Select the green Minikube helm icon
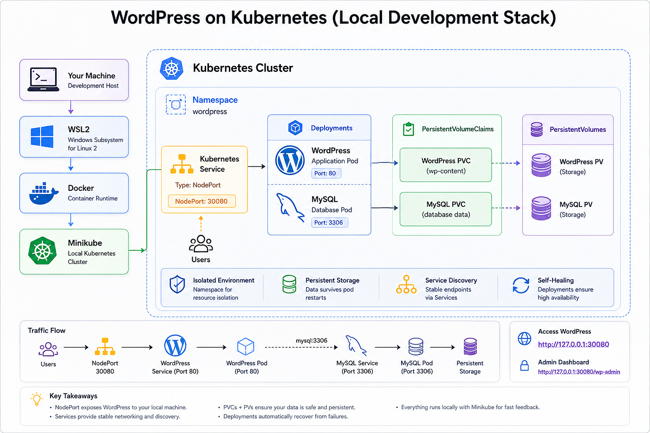Image resolution: width=650 pixels, height=433 pixels. point(42,252)
